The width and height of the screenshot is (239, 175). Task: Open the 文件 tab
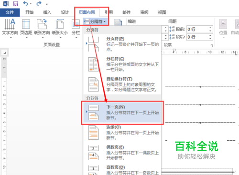[10, 12]
